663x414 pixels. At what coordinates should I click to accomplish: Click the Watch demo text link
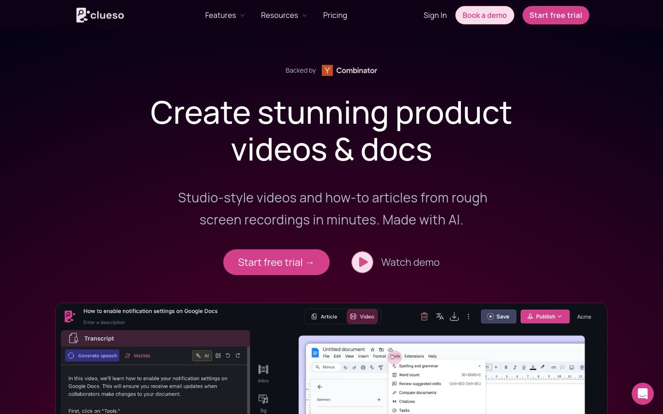click(x=410, y=262)
